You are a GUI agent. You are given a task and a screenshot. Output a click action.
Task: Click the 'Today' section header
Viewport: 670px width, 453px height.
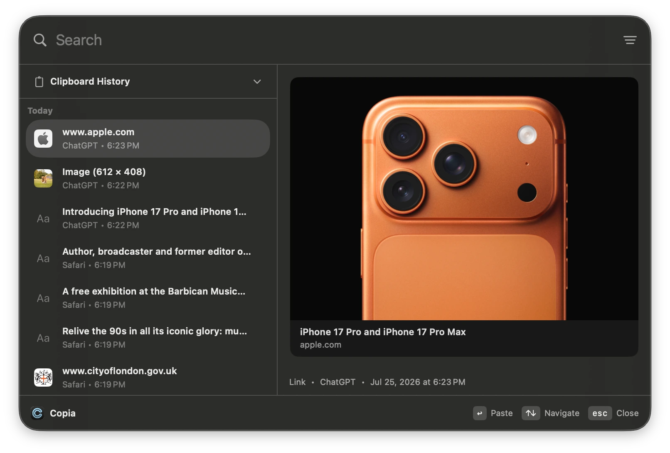pos(40,111)
